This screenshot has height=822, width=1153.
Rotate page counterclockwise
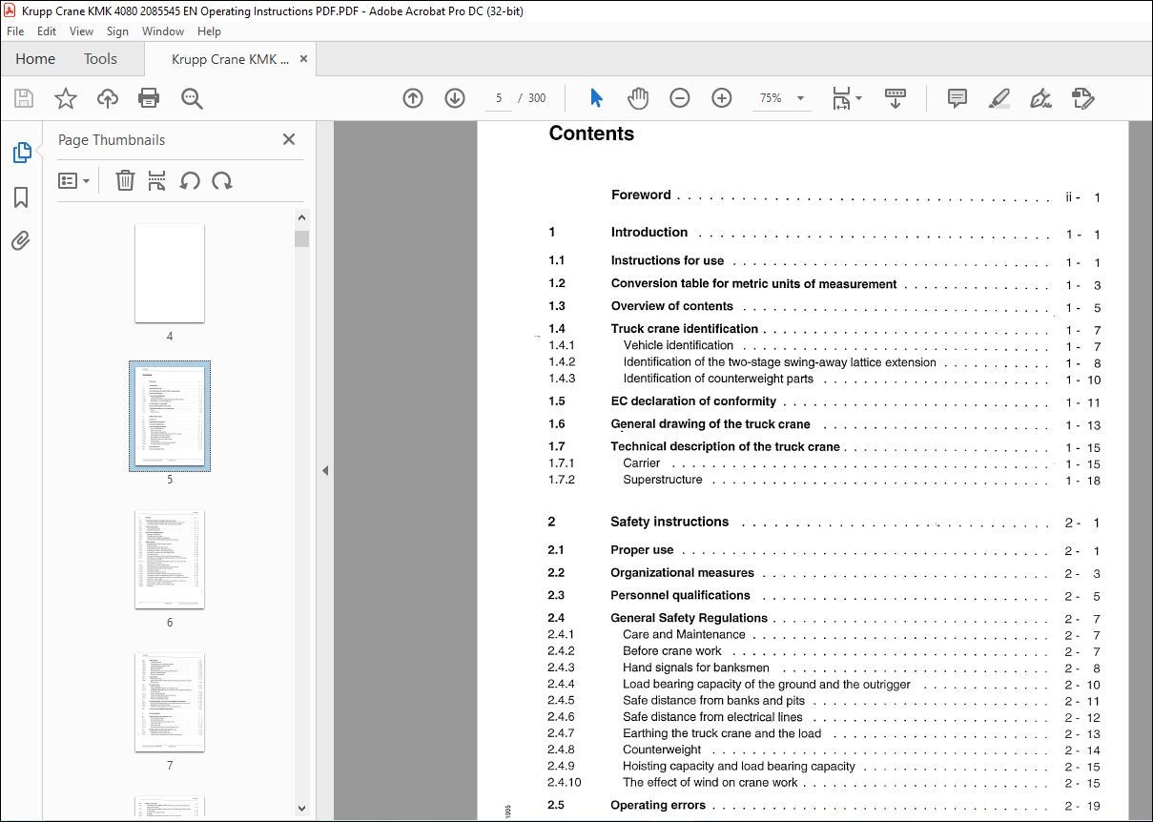pos(190,180)
